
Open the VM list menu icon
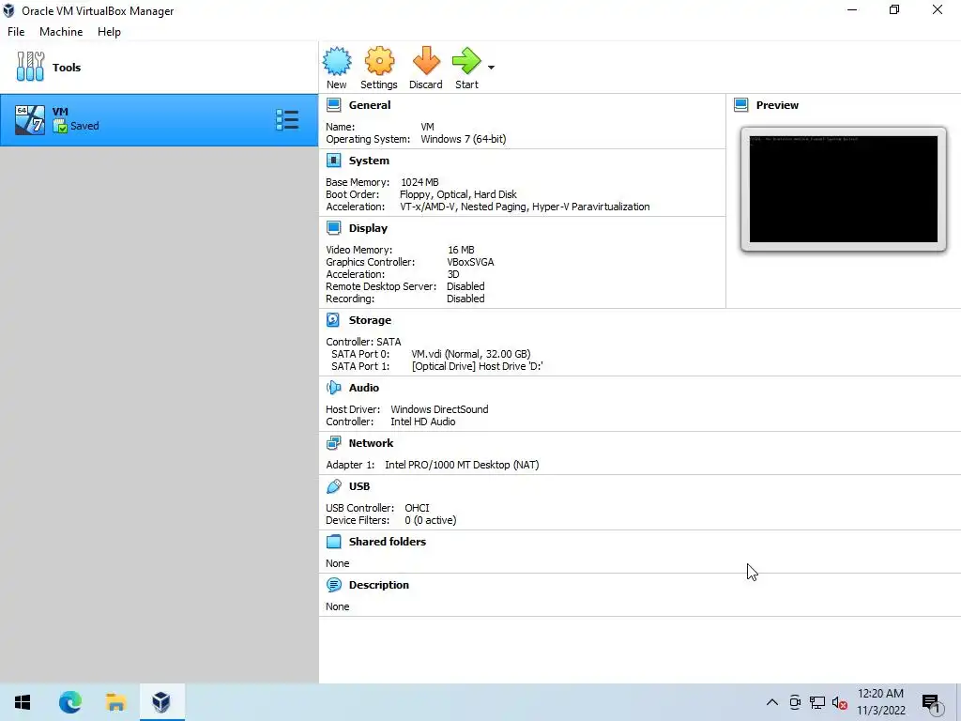click(x=287, y=120)
